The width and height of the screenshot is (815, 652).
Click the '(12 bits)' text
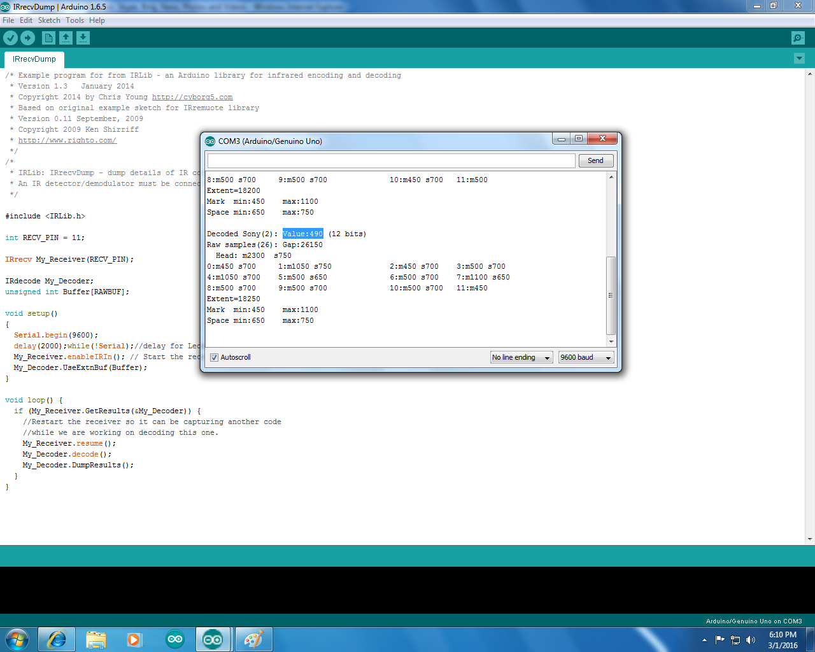point(348,234)
